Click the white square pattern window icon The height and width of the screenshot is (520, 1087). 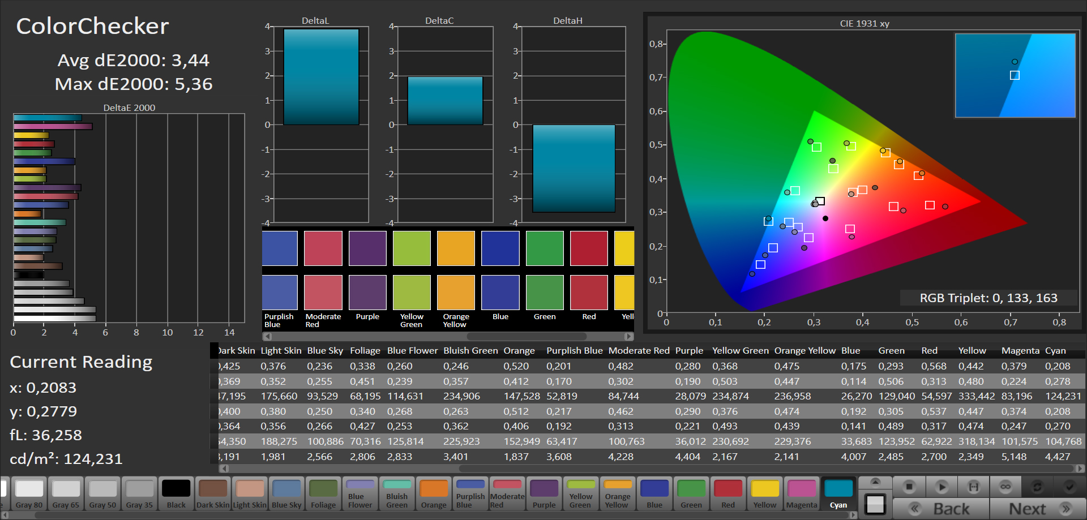tap(875, 504)
